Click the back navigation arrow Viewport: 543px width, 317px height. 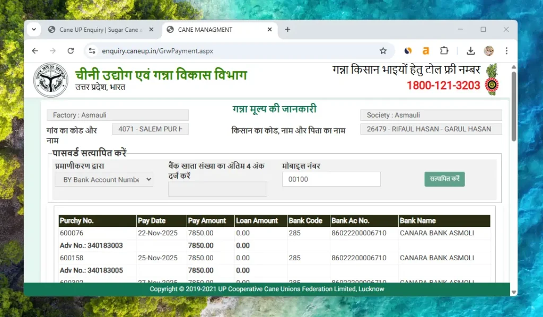pos(35,51)
